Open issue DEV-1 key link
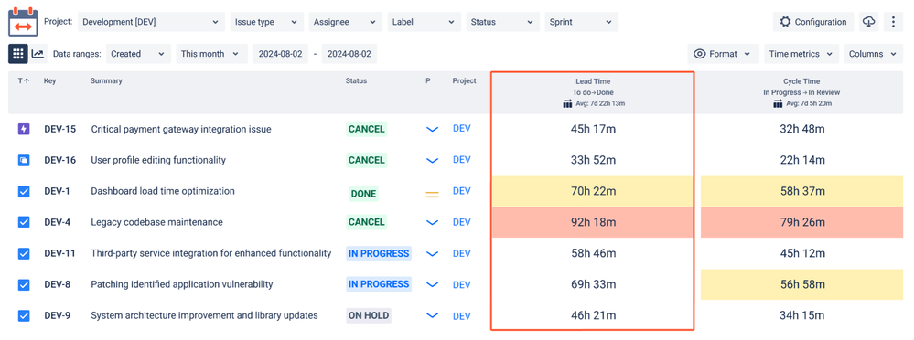914x340 pixels. click(57, 191)
